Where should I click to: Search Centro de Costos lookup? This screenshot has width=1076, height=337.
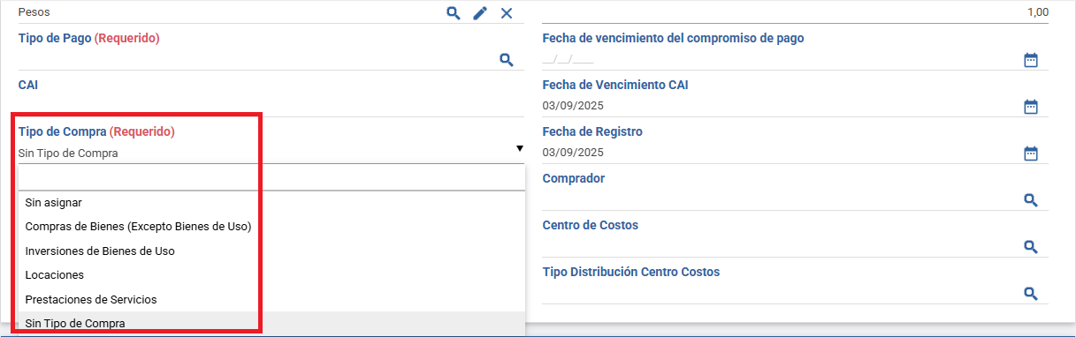[1030, 246]
